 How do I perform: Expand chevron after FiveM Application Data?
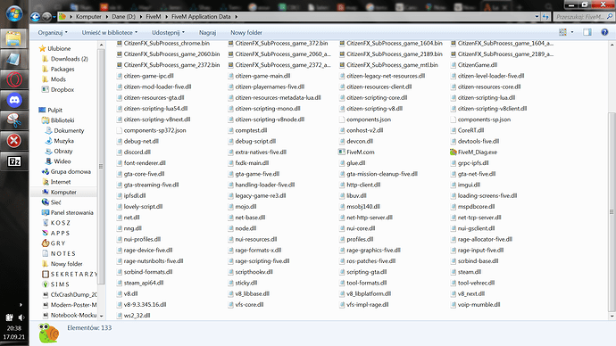(236, 17)
